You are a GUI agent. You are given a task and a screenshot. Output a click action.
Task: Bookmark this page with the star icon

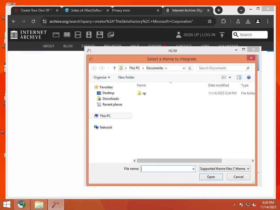210,21
